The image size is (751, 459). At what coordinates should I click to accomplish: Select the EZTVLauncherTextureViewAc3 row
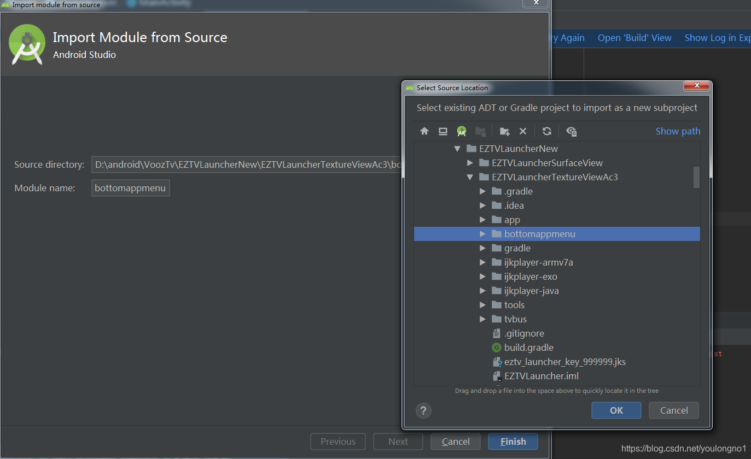[x=557, y=177]
